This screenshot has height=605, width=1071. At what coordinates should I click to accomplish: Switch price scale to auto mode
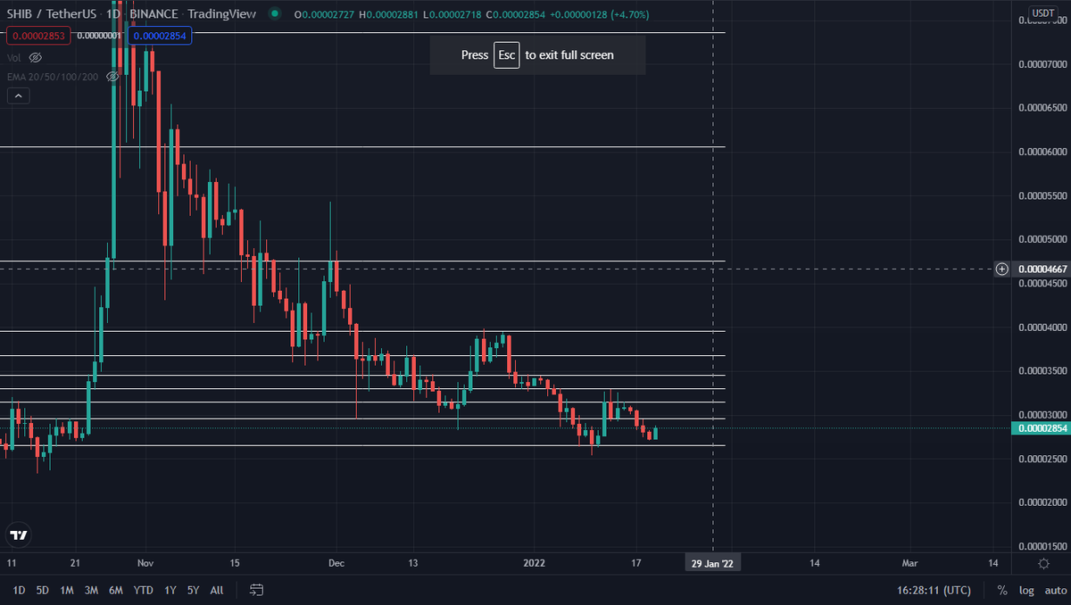[1055, 590]
